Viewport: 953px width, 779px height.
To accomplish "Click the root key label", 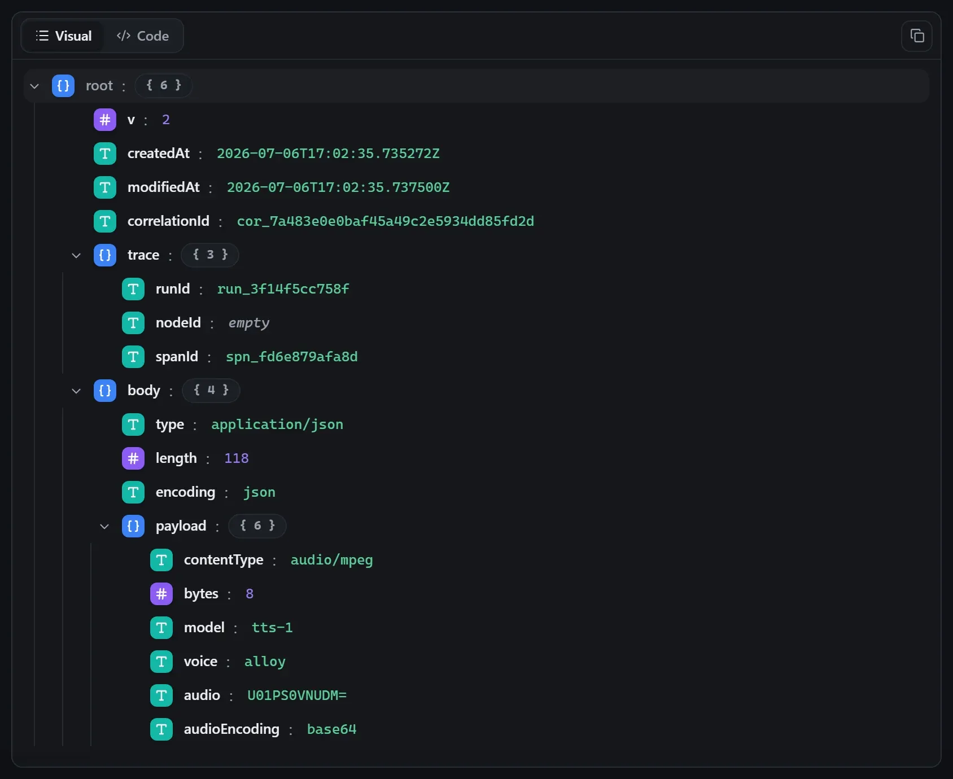I will click(x=99, y=86).
